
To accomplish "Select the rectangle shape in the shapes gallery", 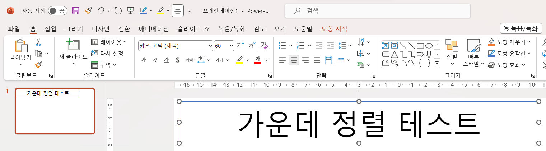I will 420,46.
